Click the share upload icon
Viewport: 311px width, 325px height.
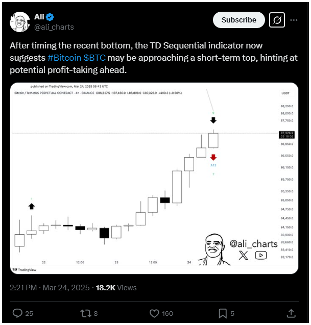pyautogui.click(x=291, y=313)
